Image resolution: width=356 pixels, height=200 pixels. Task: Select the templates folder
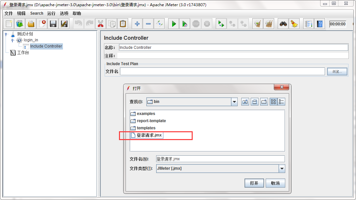143,128
